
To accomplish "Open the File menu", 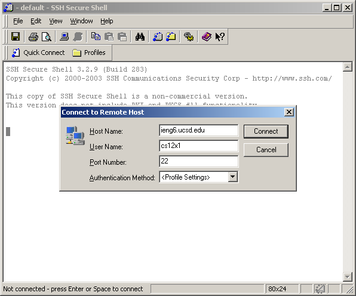I will click(18, 21).
